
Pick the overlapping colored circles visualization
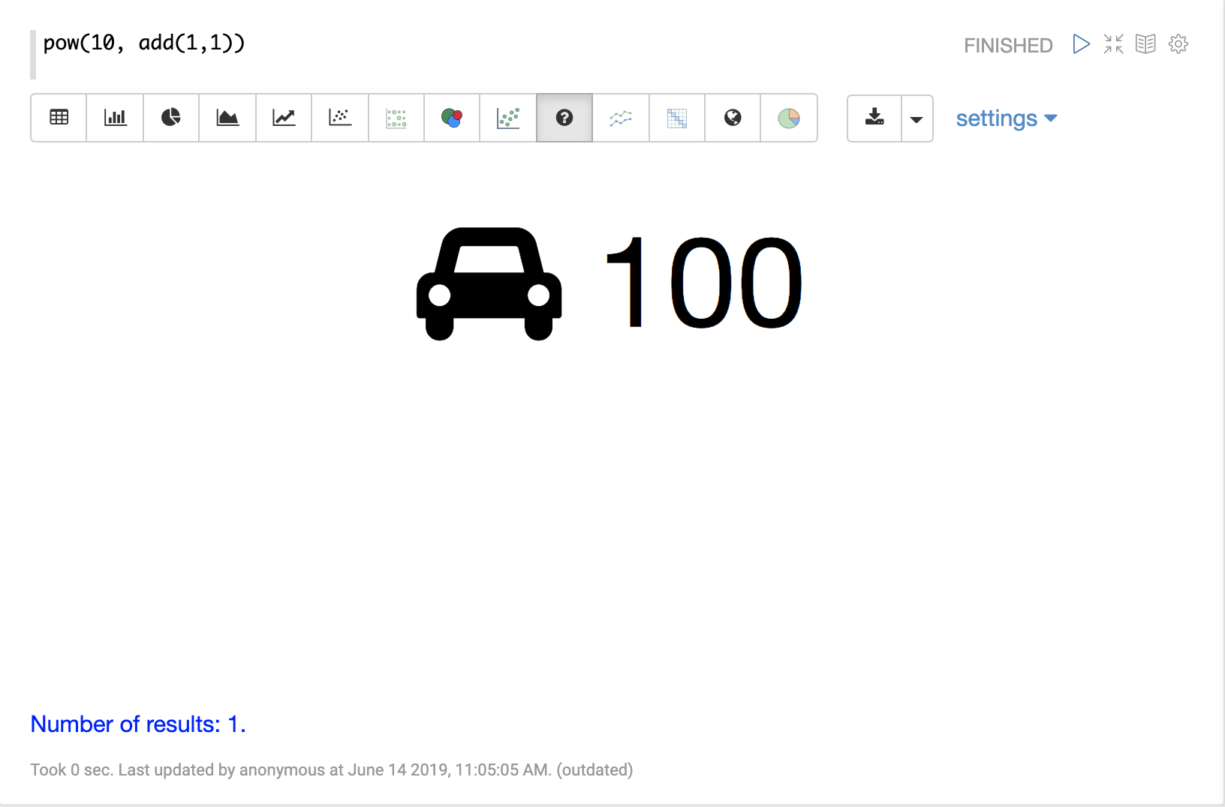pos(452,118)
